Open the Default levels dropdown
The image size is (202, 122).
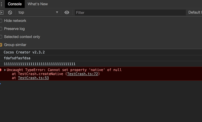click(195, 12)
